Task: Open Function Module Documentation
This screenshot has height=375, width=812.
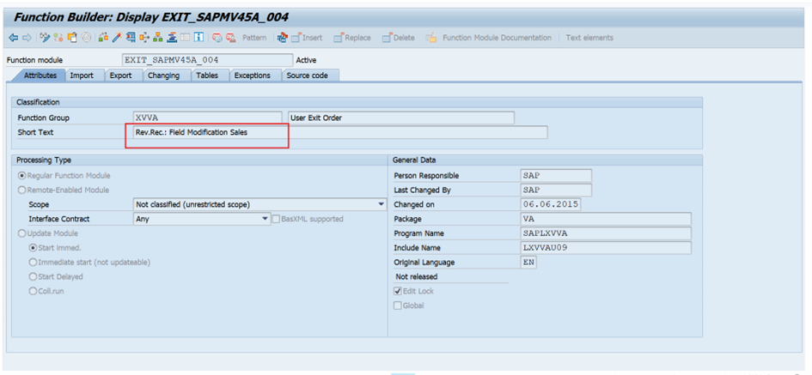Action: pos(490,38)
